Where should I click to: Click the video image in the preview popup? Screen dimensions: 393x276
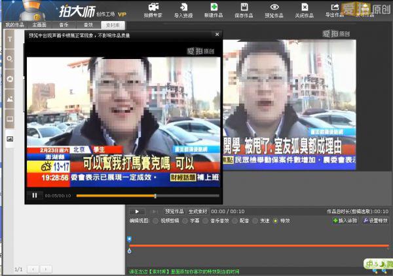click(124, 122)
